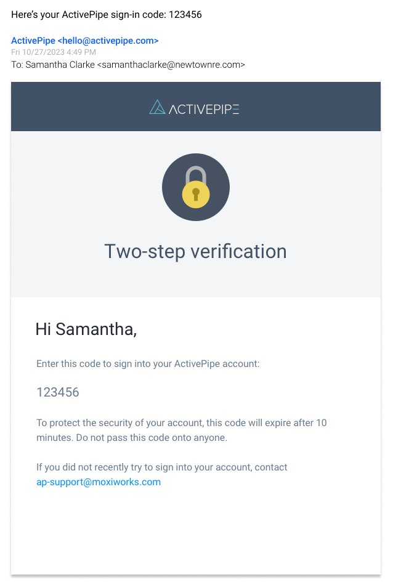Click the yellow padlock icon
The width and height of the screenshot is (393, 585).
click(x=196, y=195)
